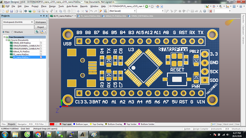Select the Bottom Layer tab
246x138 pixels.
pos(81,124)
